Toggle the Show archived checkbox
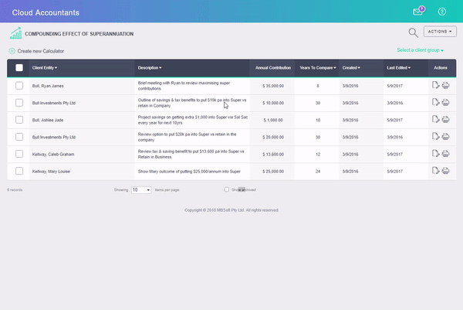Screen dimensions: 463x310 [x=226, y=189]
